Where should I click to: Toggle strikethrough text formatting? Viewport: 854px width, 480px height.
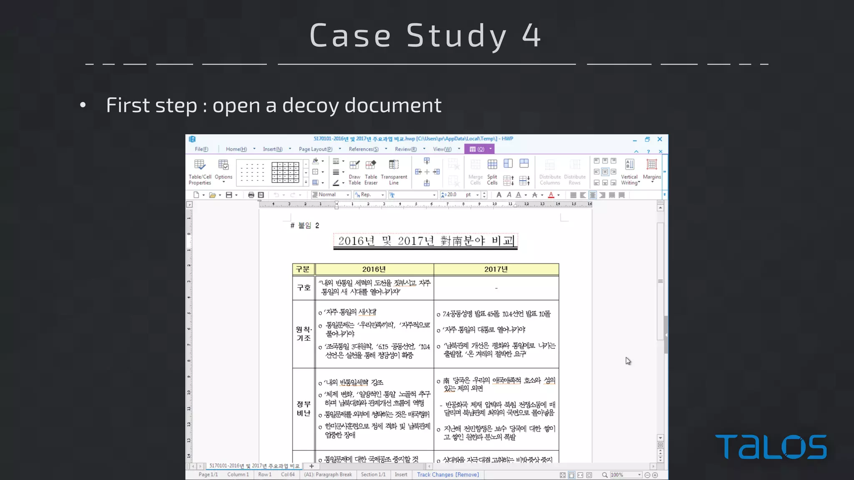coord(535,195)
